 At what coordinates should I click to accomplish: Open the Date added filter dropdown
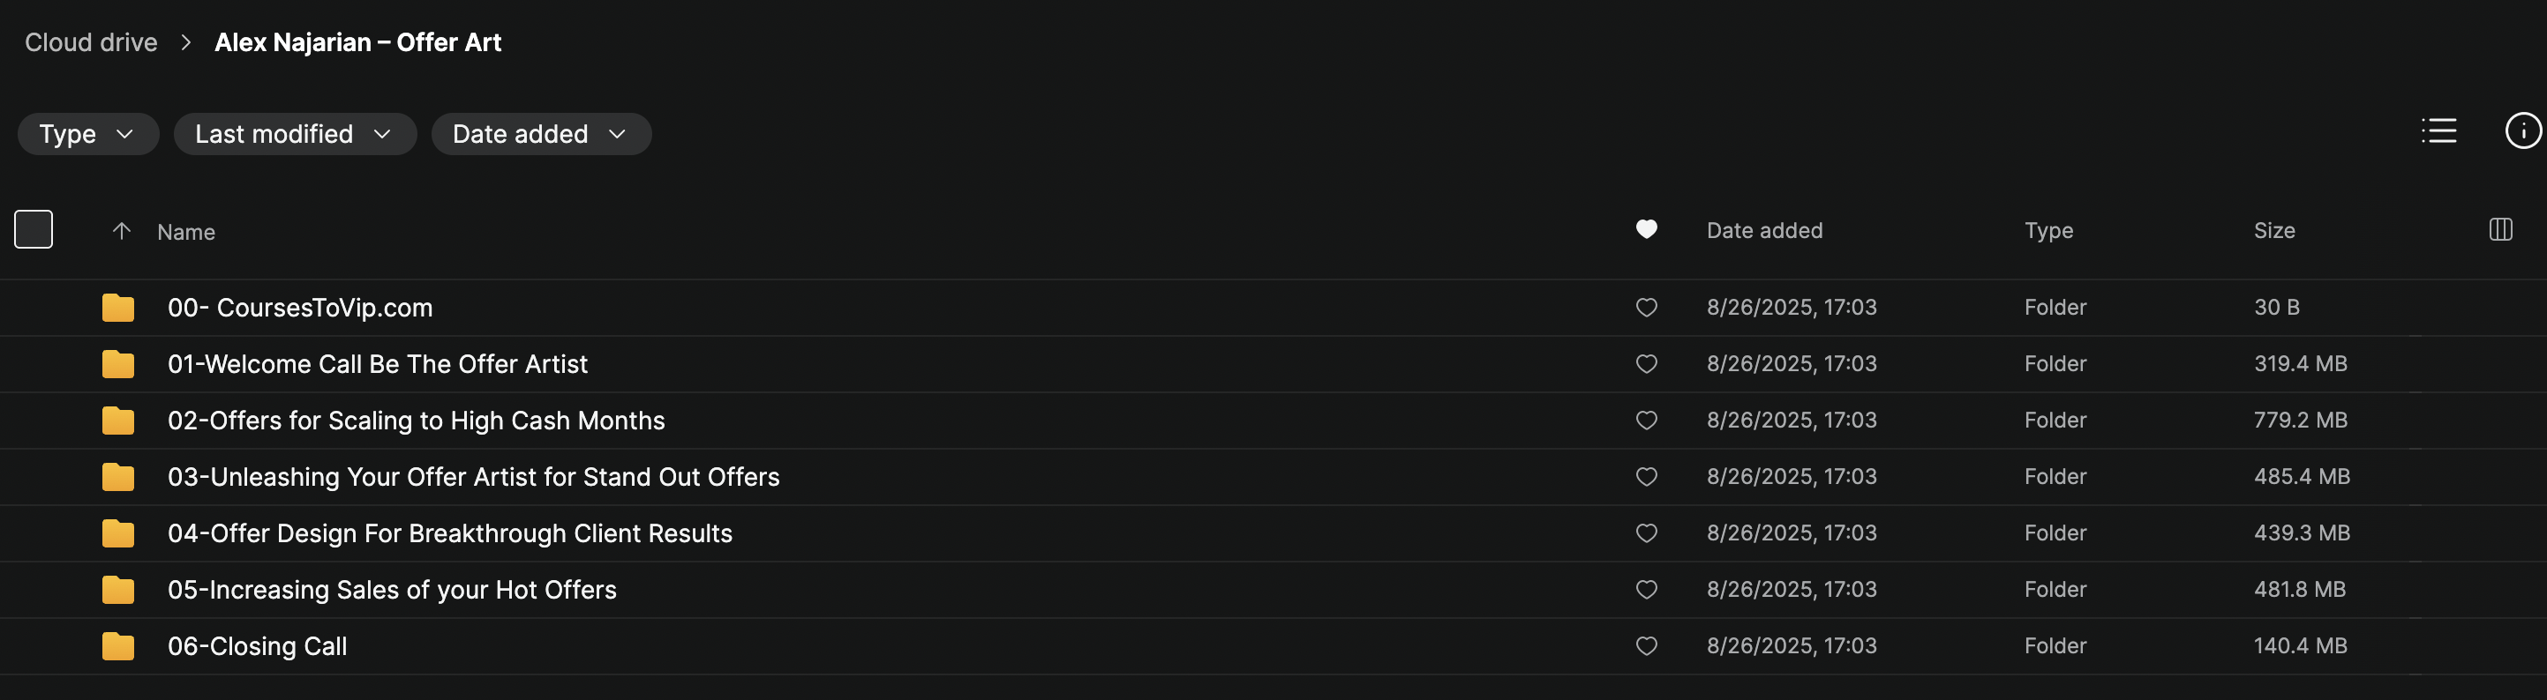[540, 134]
